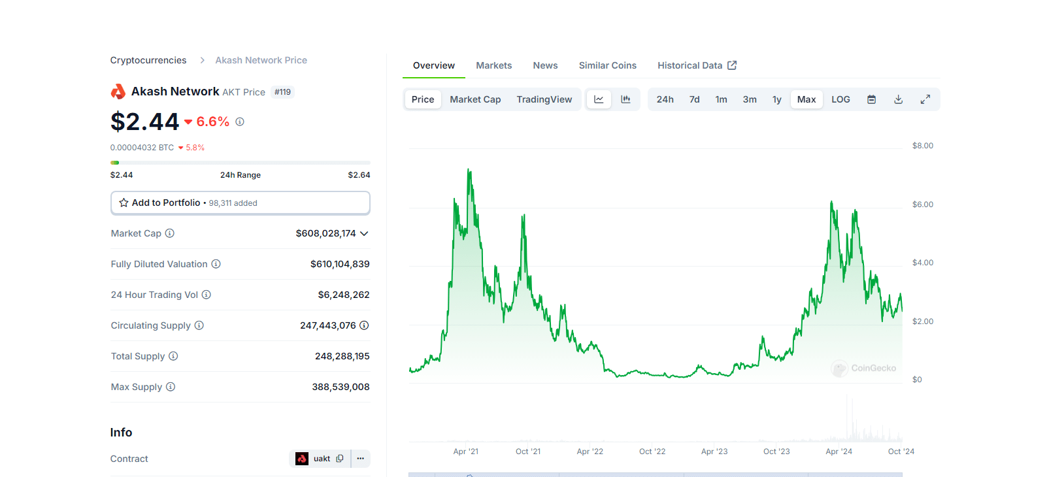The width and height of the screenshot is (1064, 477).
Task: Open Max Supply info icon
Action: 171,387
